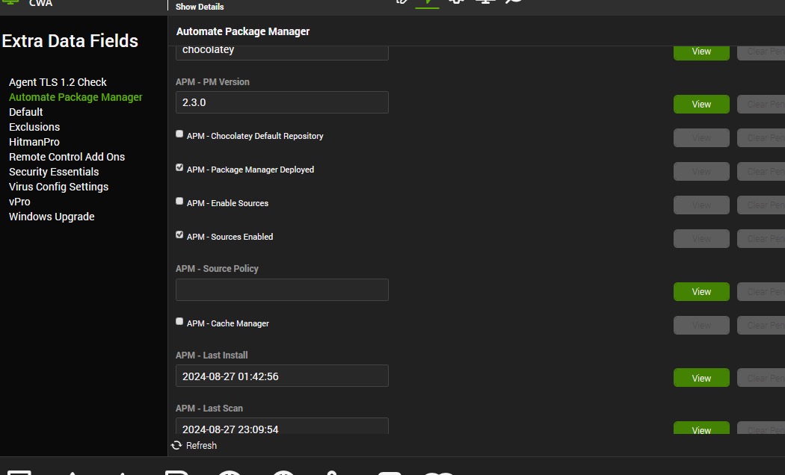The image size is (785, 475).
Task: Click the APM - Last Install date field
Action: [x=282, y=376]
